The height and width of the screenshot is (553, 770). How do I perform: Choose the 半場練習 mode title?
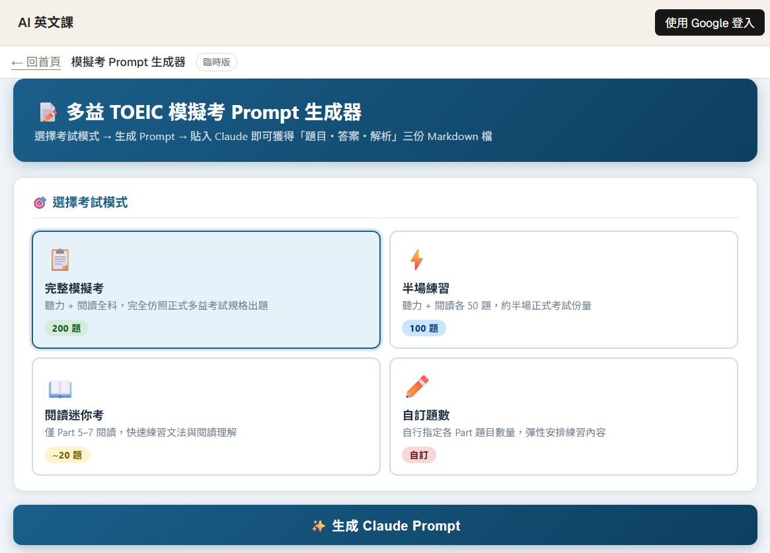(426, 289)
